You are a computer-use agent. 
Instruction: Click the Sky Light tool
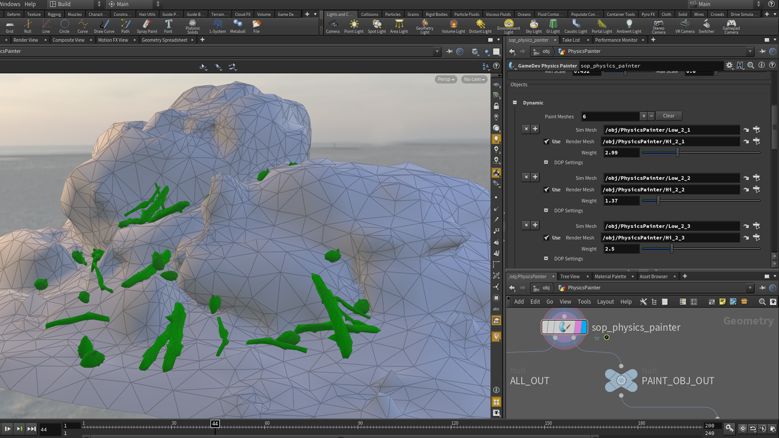pyautogui.click(x=534, y=26)
